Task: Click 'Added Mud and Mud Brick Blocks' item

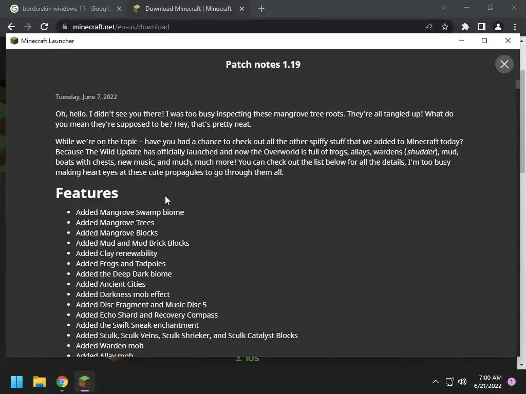Action: [x=133, y=243]
